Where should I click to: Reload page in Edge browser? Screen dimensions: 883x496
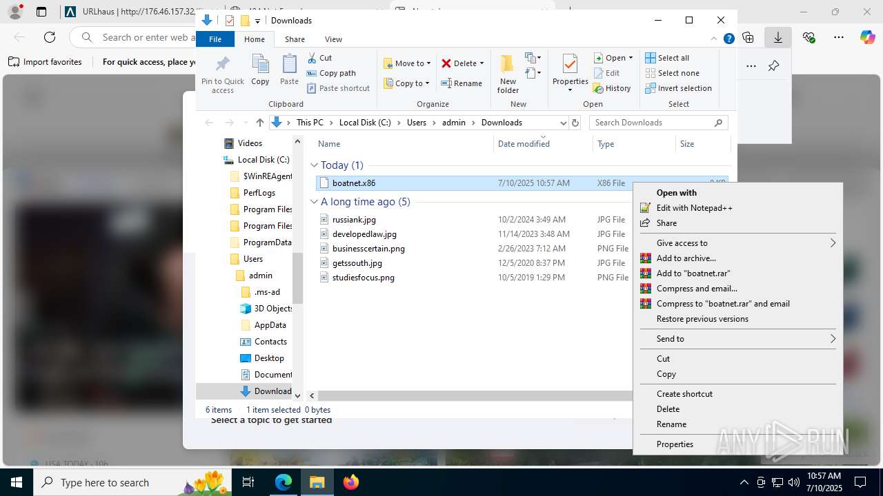50,37
